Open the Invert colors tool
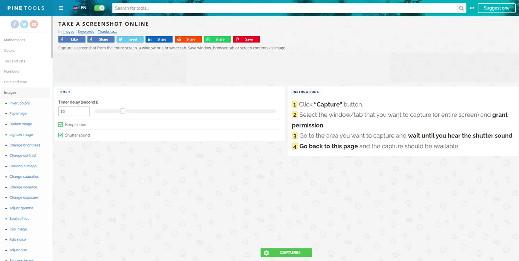This screenshot has width=519, height=261. (20, 103)
